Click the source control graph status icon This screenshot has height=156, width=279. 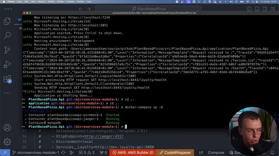point(71,153)
